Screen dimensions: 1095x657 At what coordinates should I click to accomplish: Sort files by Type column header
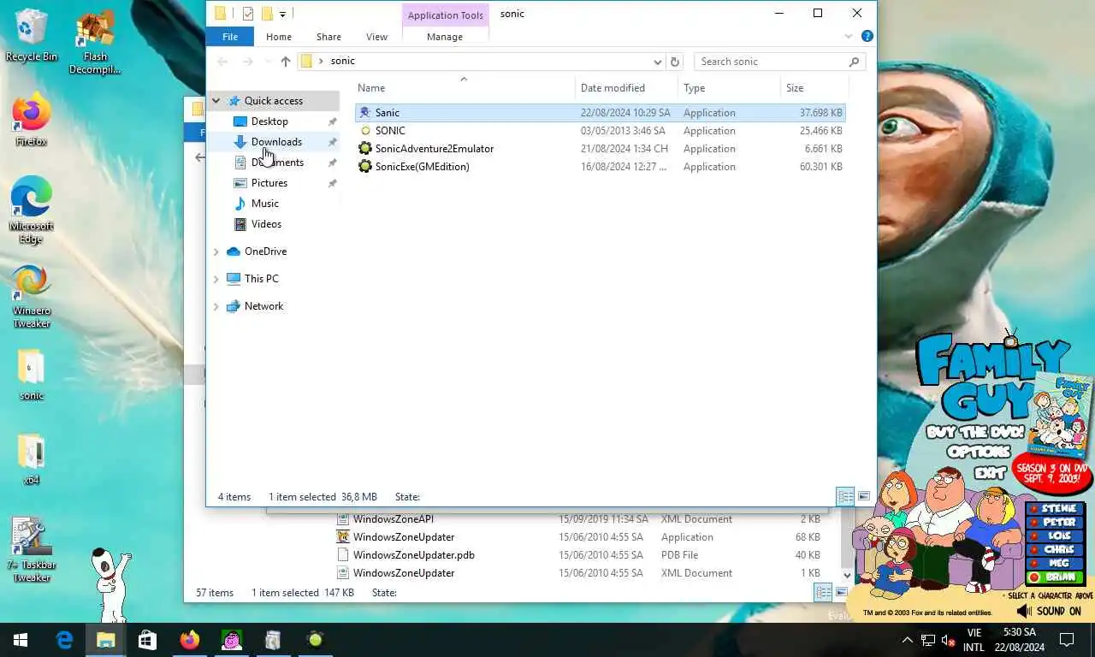[730, 88]
